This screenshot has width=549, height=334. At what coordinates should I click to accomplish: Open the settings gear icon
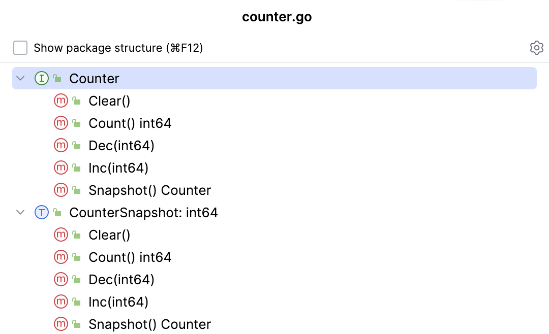point(536,48)
